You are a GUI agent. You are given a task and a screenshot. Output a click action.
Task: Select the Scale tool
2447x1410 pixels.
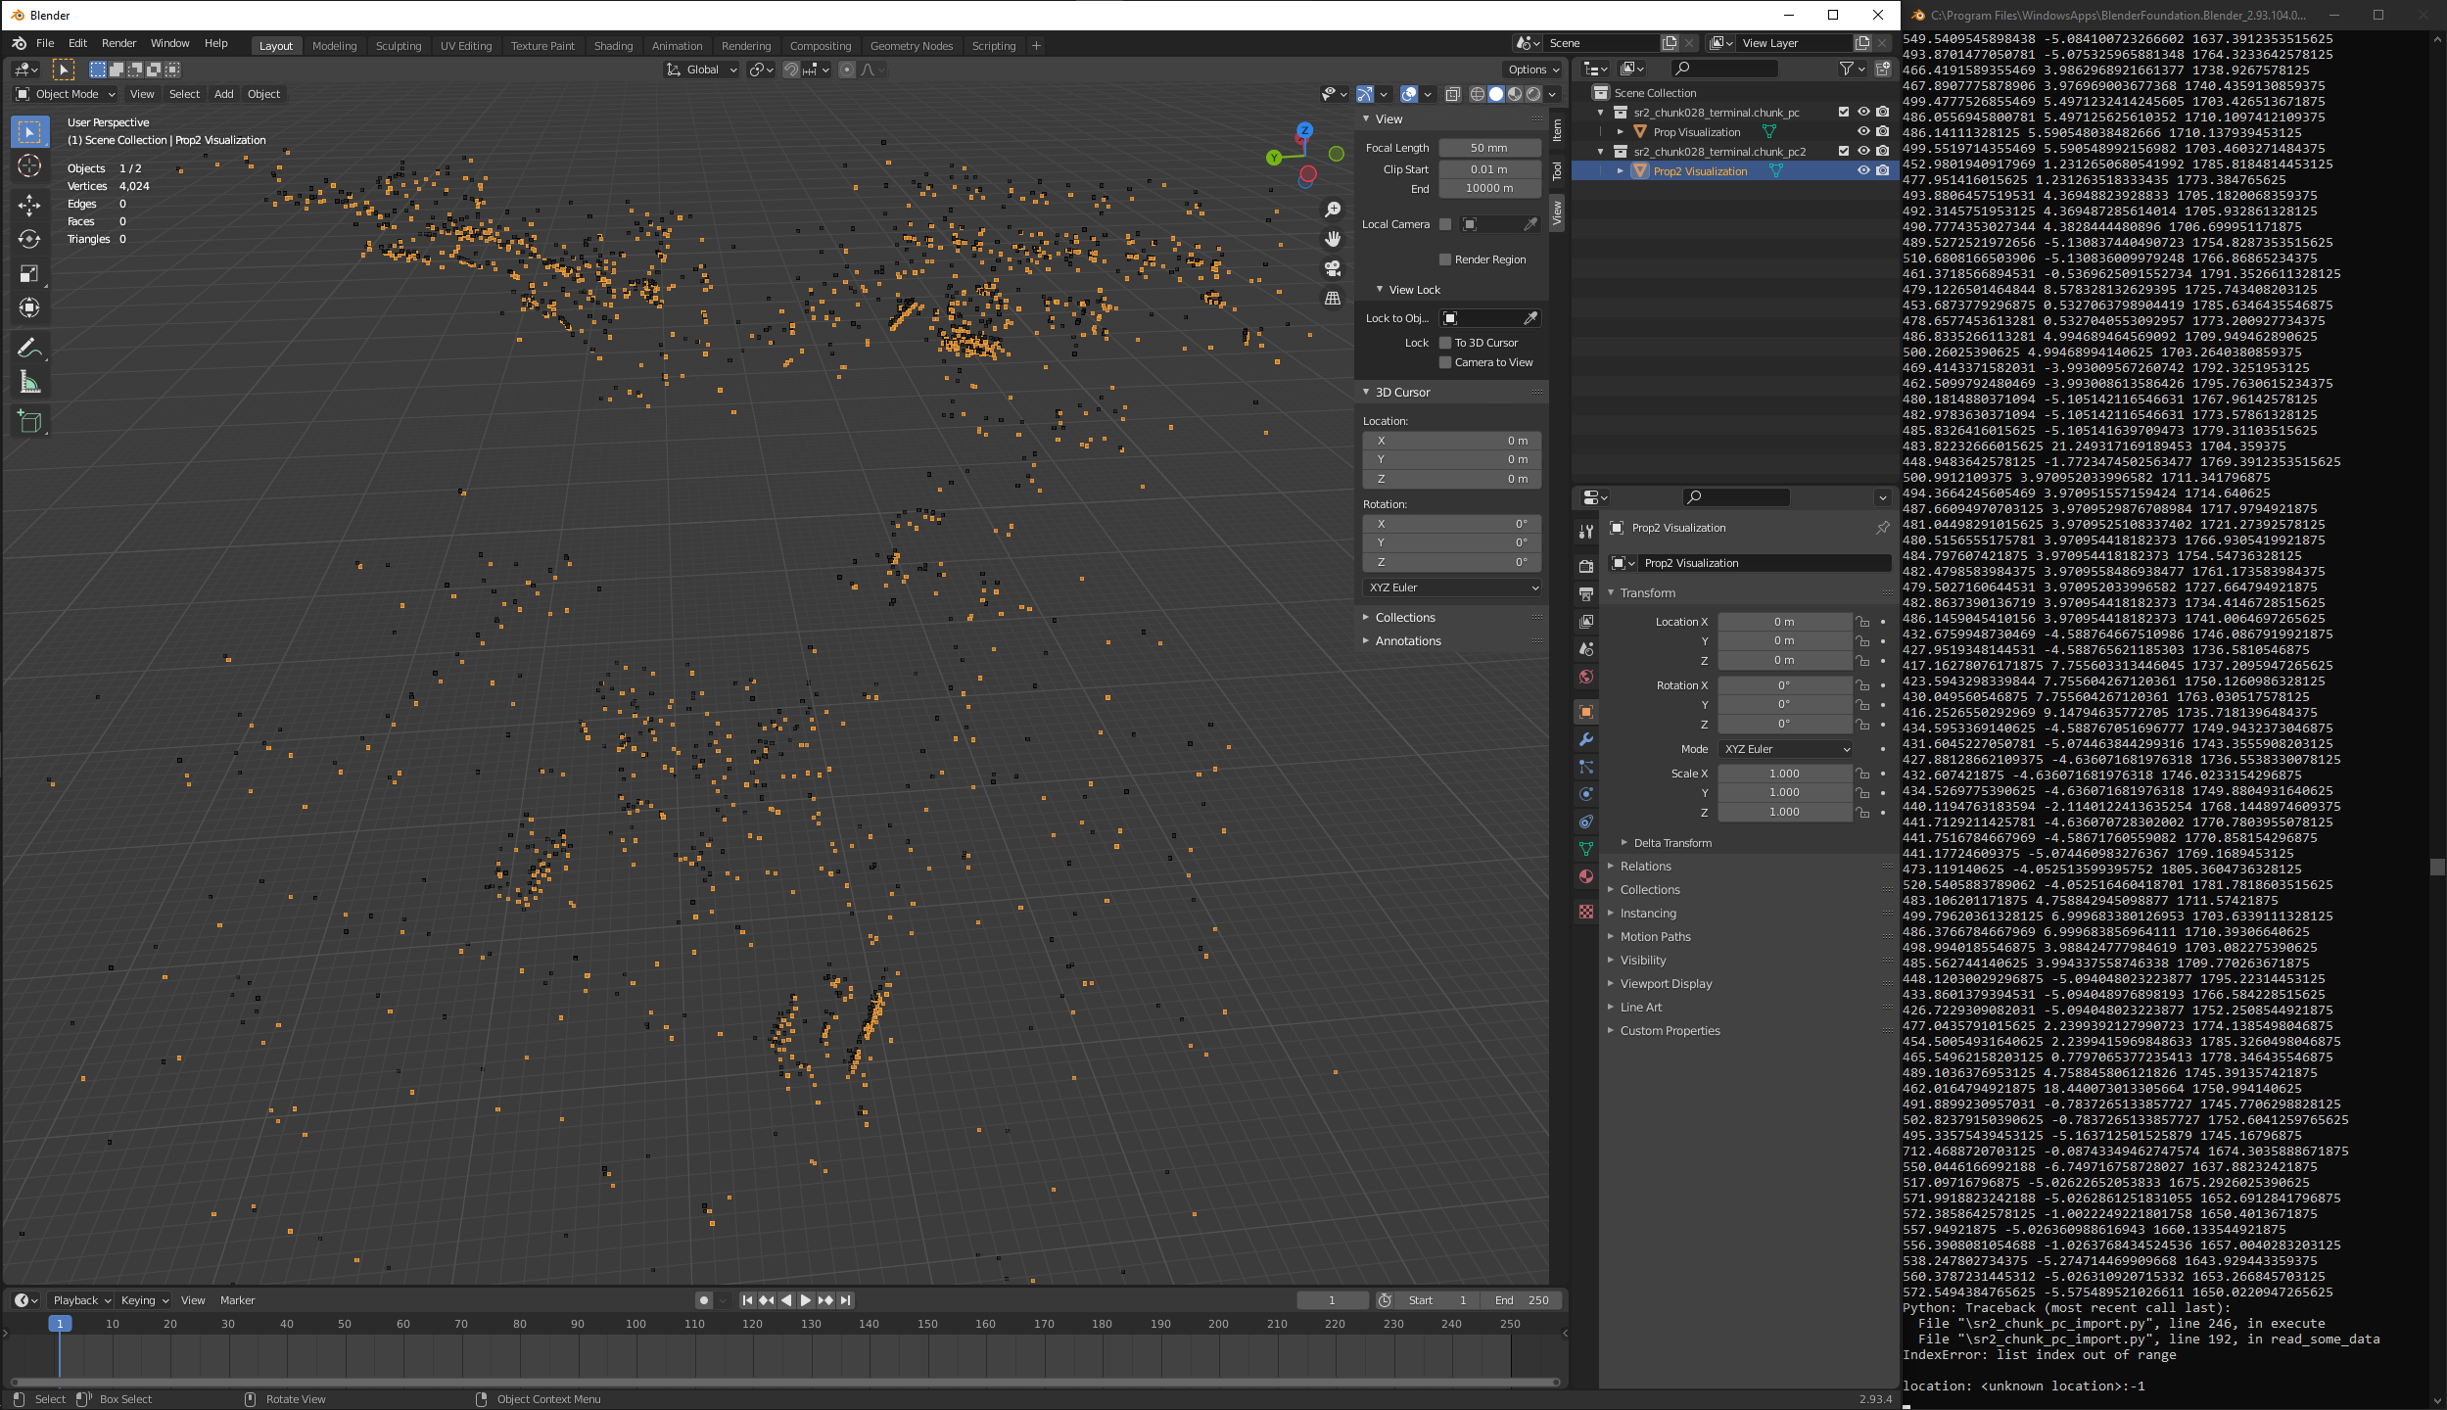tap(29, 273)
